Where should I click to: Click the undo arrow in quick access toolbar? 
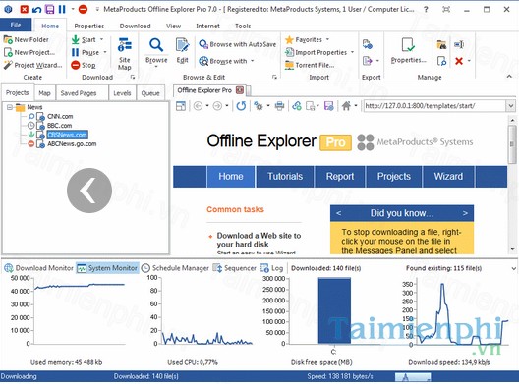tap(36, 9)
